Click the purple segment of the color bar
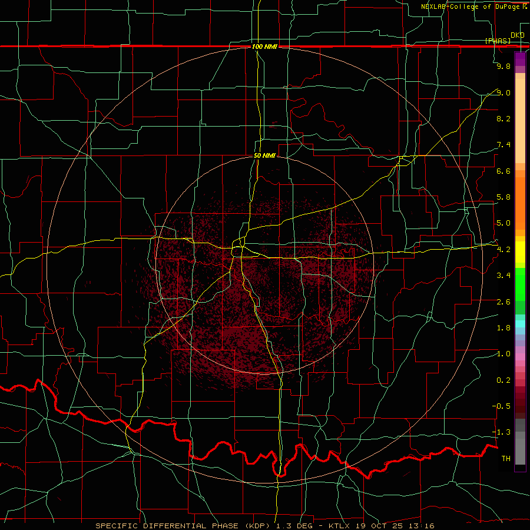The height and width of the screenshot is (530, 530). click(x=520, y=59)
